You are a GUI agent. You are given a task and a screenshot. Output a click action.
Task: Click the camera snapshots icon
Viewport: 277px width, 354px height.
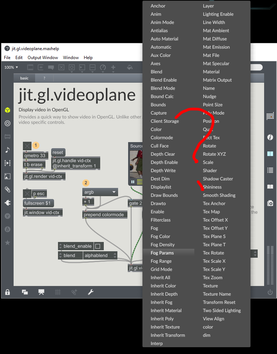(270, 203)
